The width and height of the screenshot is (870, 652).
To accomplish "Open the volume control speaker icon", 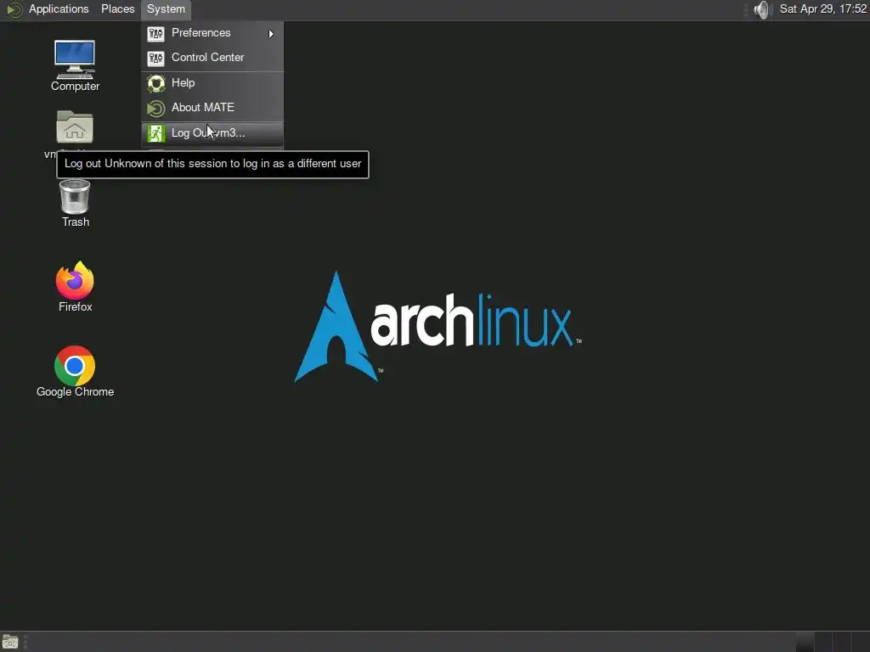I will click(x=764, y=9).
